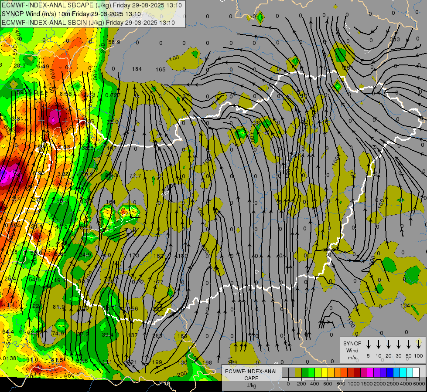The height and width of the screenshot is (392, 427).
Task: Click the map value 24.9
Action: tap(85, 255)
